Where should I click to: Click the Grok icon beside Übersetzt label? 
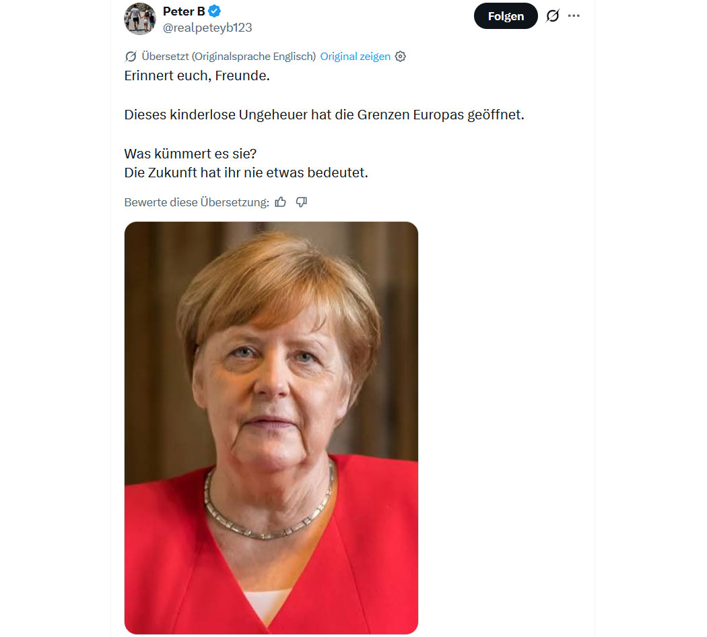coord(131,57)
